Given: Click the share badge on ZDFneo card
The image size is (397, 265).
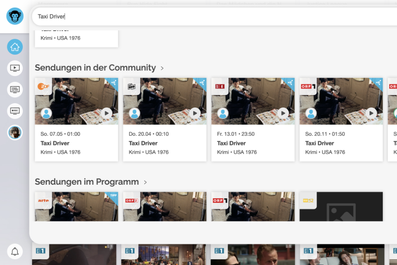Looking at the screenshot, I should tap(202, 82).
